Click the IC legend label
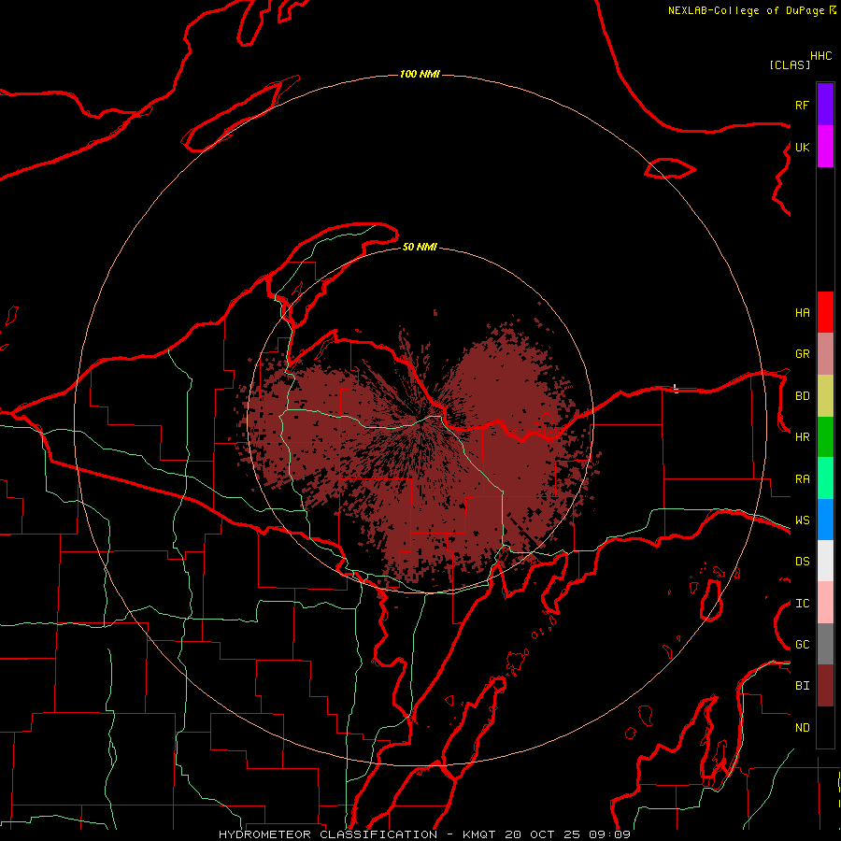 pyautogui.click(x=803, y=604)
